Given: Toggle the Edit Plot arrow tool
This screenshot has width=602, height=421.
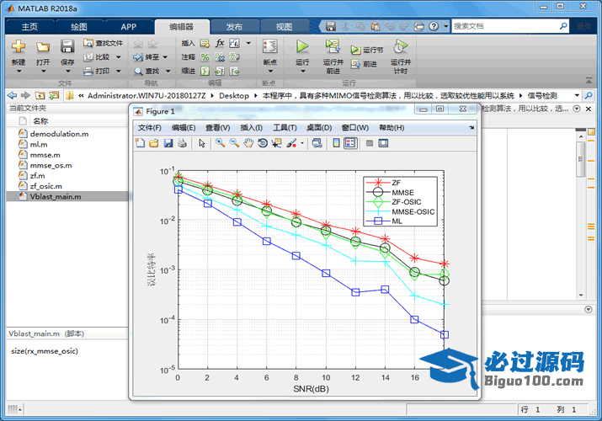Looking at the screenshot, I should pos(202,143).
